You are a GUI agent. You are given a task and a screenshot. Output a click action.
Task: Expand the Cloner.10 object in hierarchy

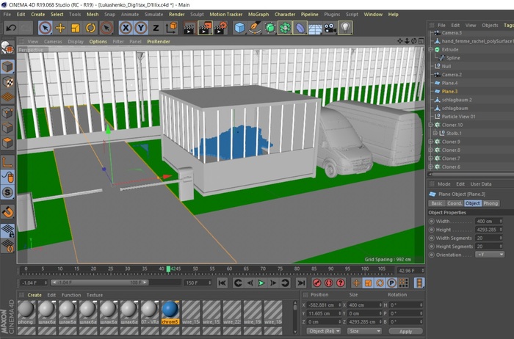point(431,125)
